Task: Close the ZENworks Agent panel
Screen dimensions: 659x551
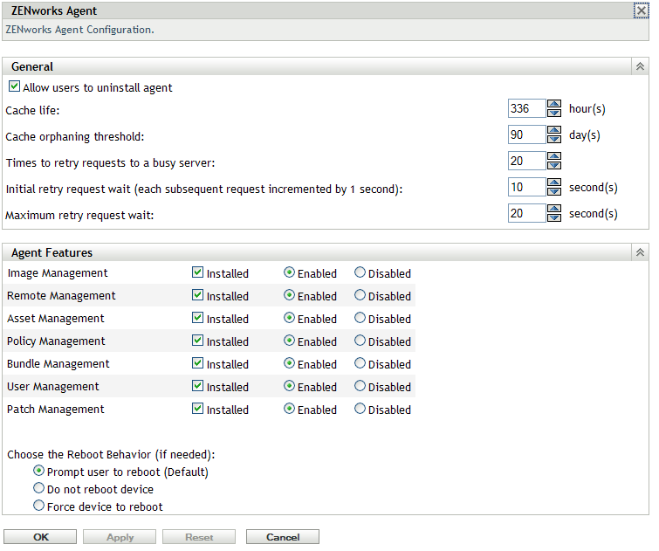Action: (642, 11)
